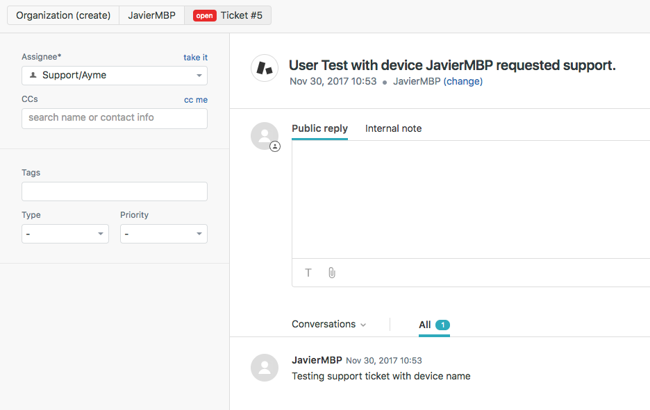Expand the Priority dropdown
This screenshot has width=650, height=410.
pyautogui.click(x=164, y=234)
